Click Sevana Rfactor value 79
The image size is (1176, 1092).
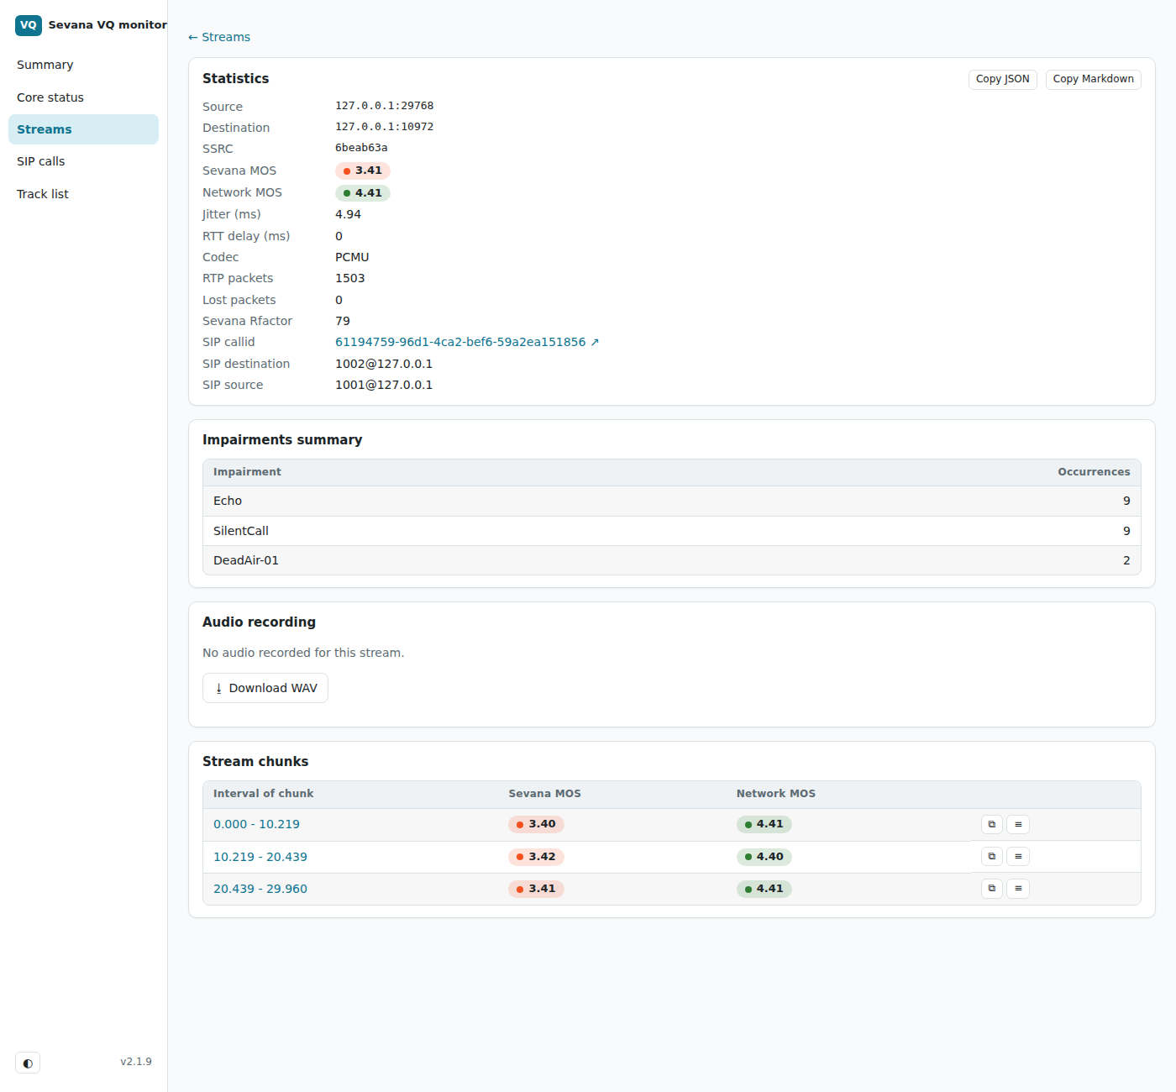tap(343, 321)
